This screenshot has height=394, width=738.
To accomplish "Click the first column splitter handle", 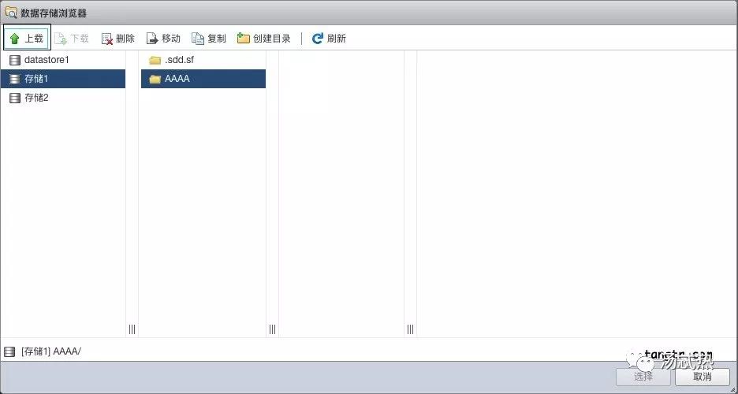I will tap(132, 329).
